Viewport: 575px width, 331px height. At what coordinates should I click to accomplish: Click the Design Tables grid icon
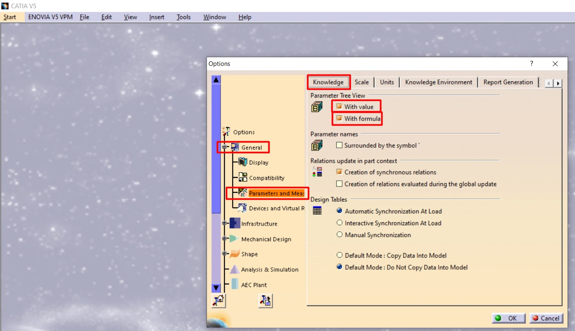[x=317, y=211]
